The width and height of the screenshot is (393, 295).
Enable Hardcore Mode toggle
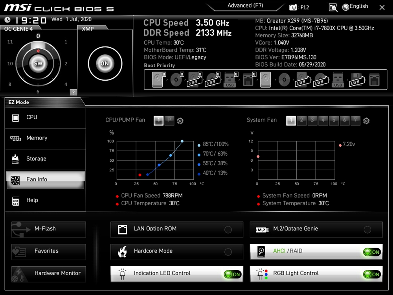coord(228,252)
